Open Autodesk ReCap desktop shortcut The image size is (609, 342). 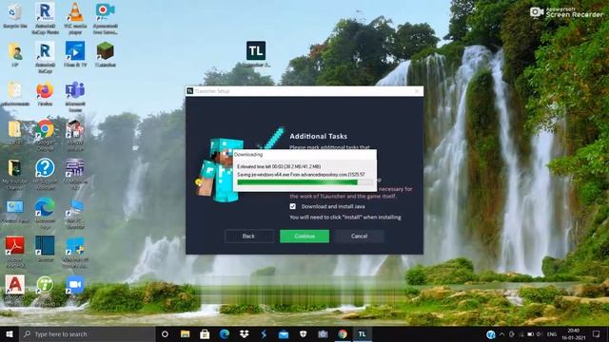45,57
